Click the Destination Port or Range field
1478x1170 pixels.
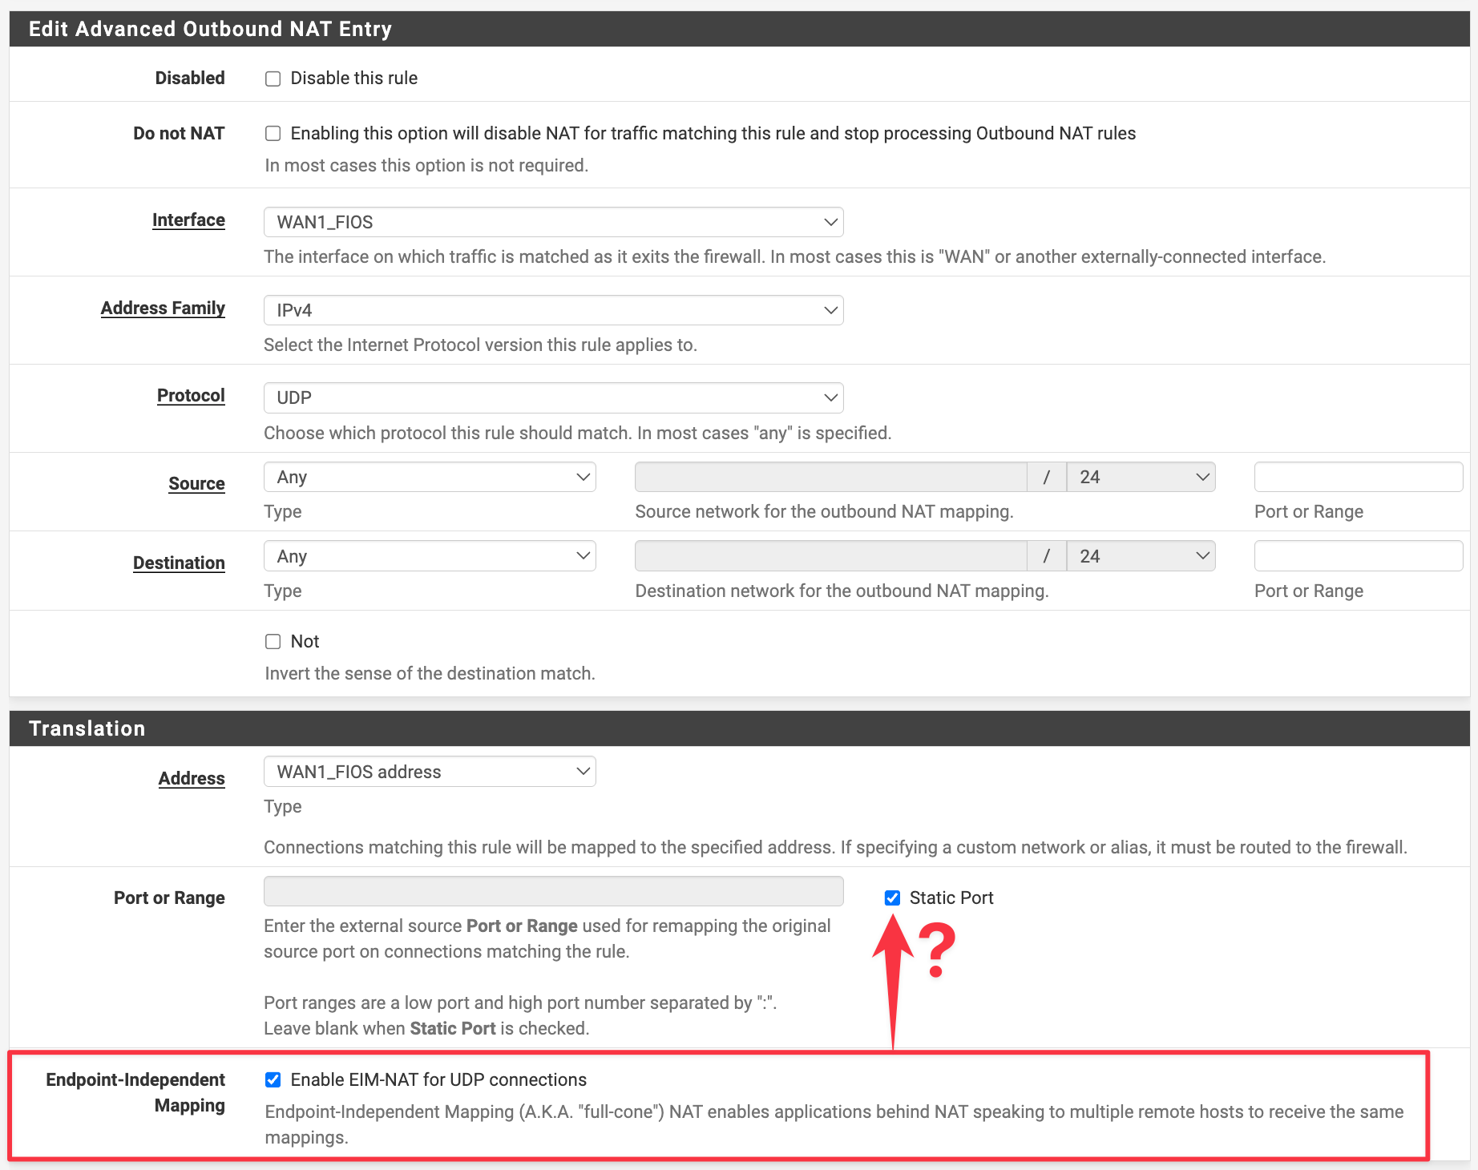[1358, 556]
